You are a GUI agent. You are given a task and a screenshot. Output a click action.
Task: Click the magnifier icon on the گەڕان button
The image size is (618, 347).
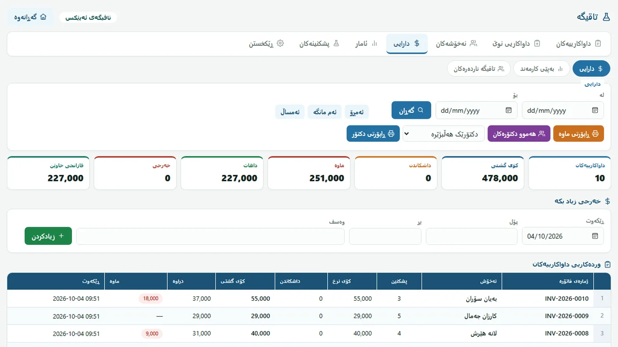tap(421, 110)
